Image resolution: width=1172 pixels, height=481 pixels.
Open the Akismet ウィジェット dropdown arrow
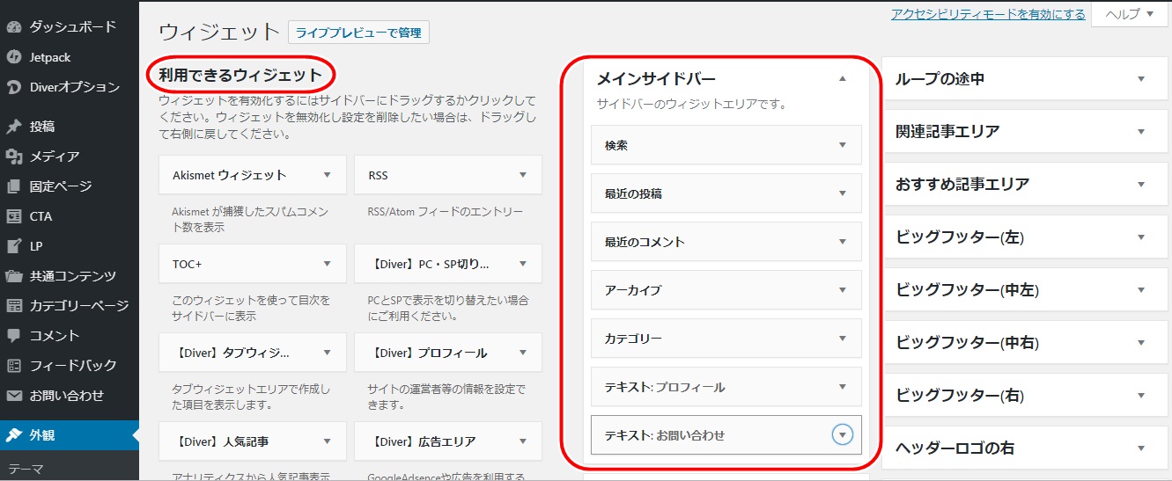click(x=328, y=175)
